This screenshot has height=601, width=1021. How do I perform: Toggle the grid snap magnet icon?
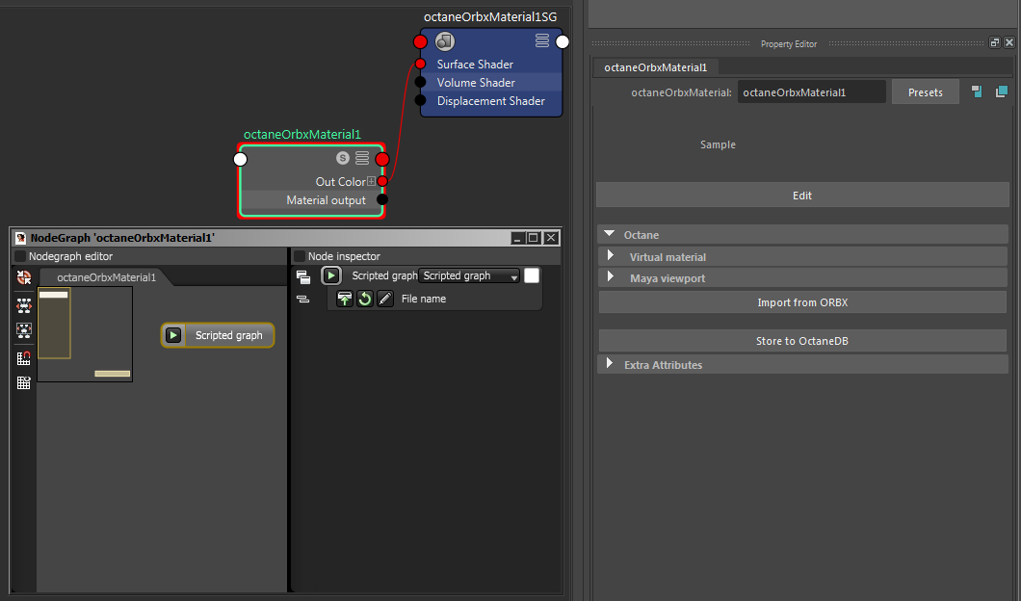click(24, 358)
